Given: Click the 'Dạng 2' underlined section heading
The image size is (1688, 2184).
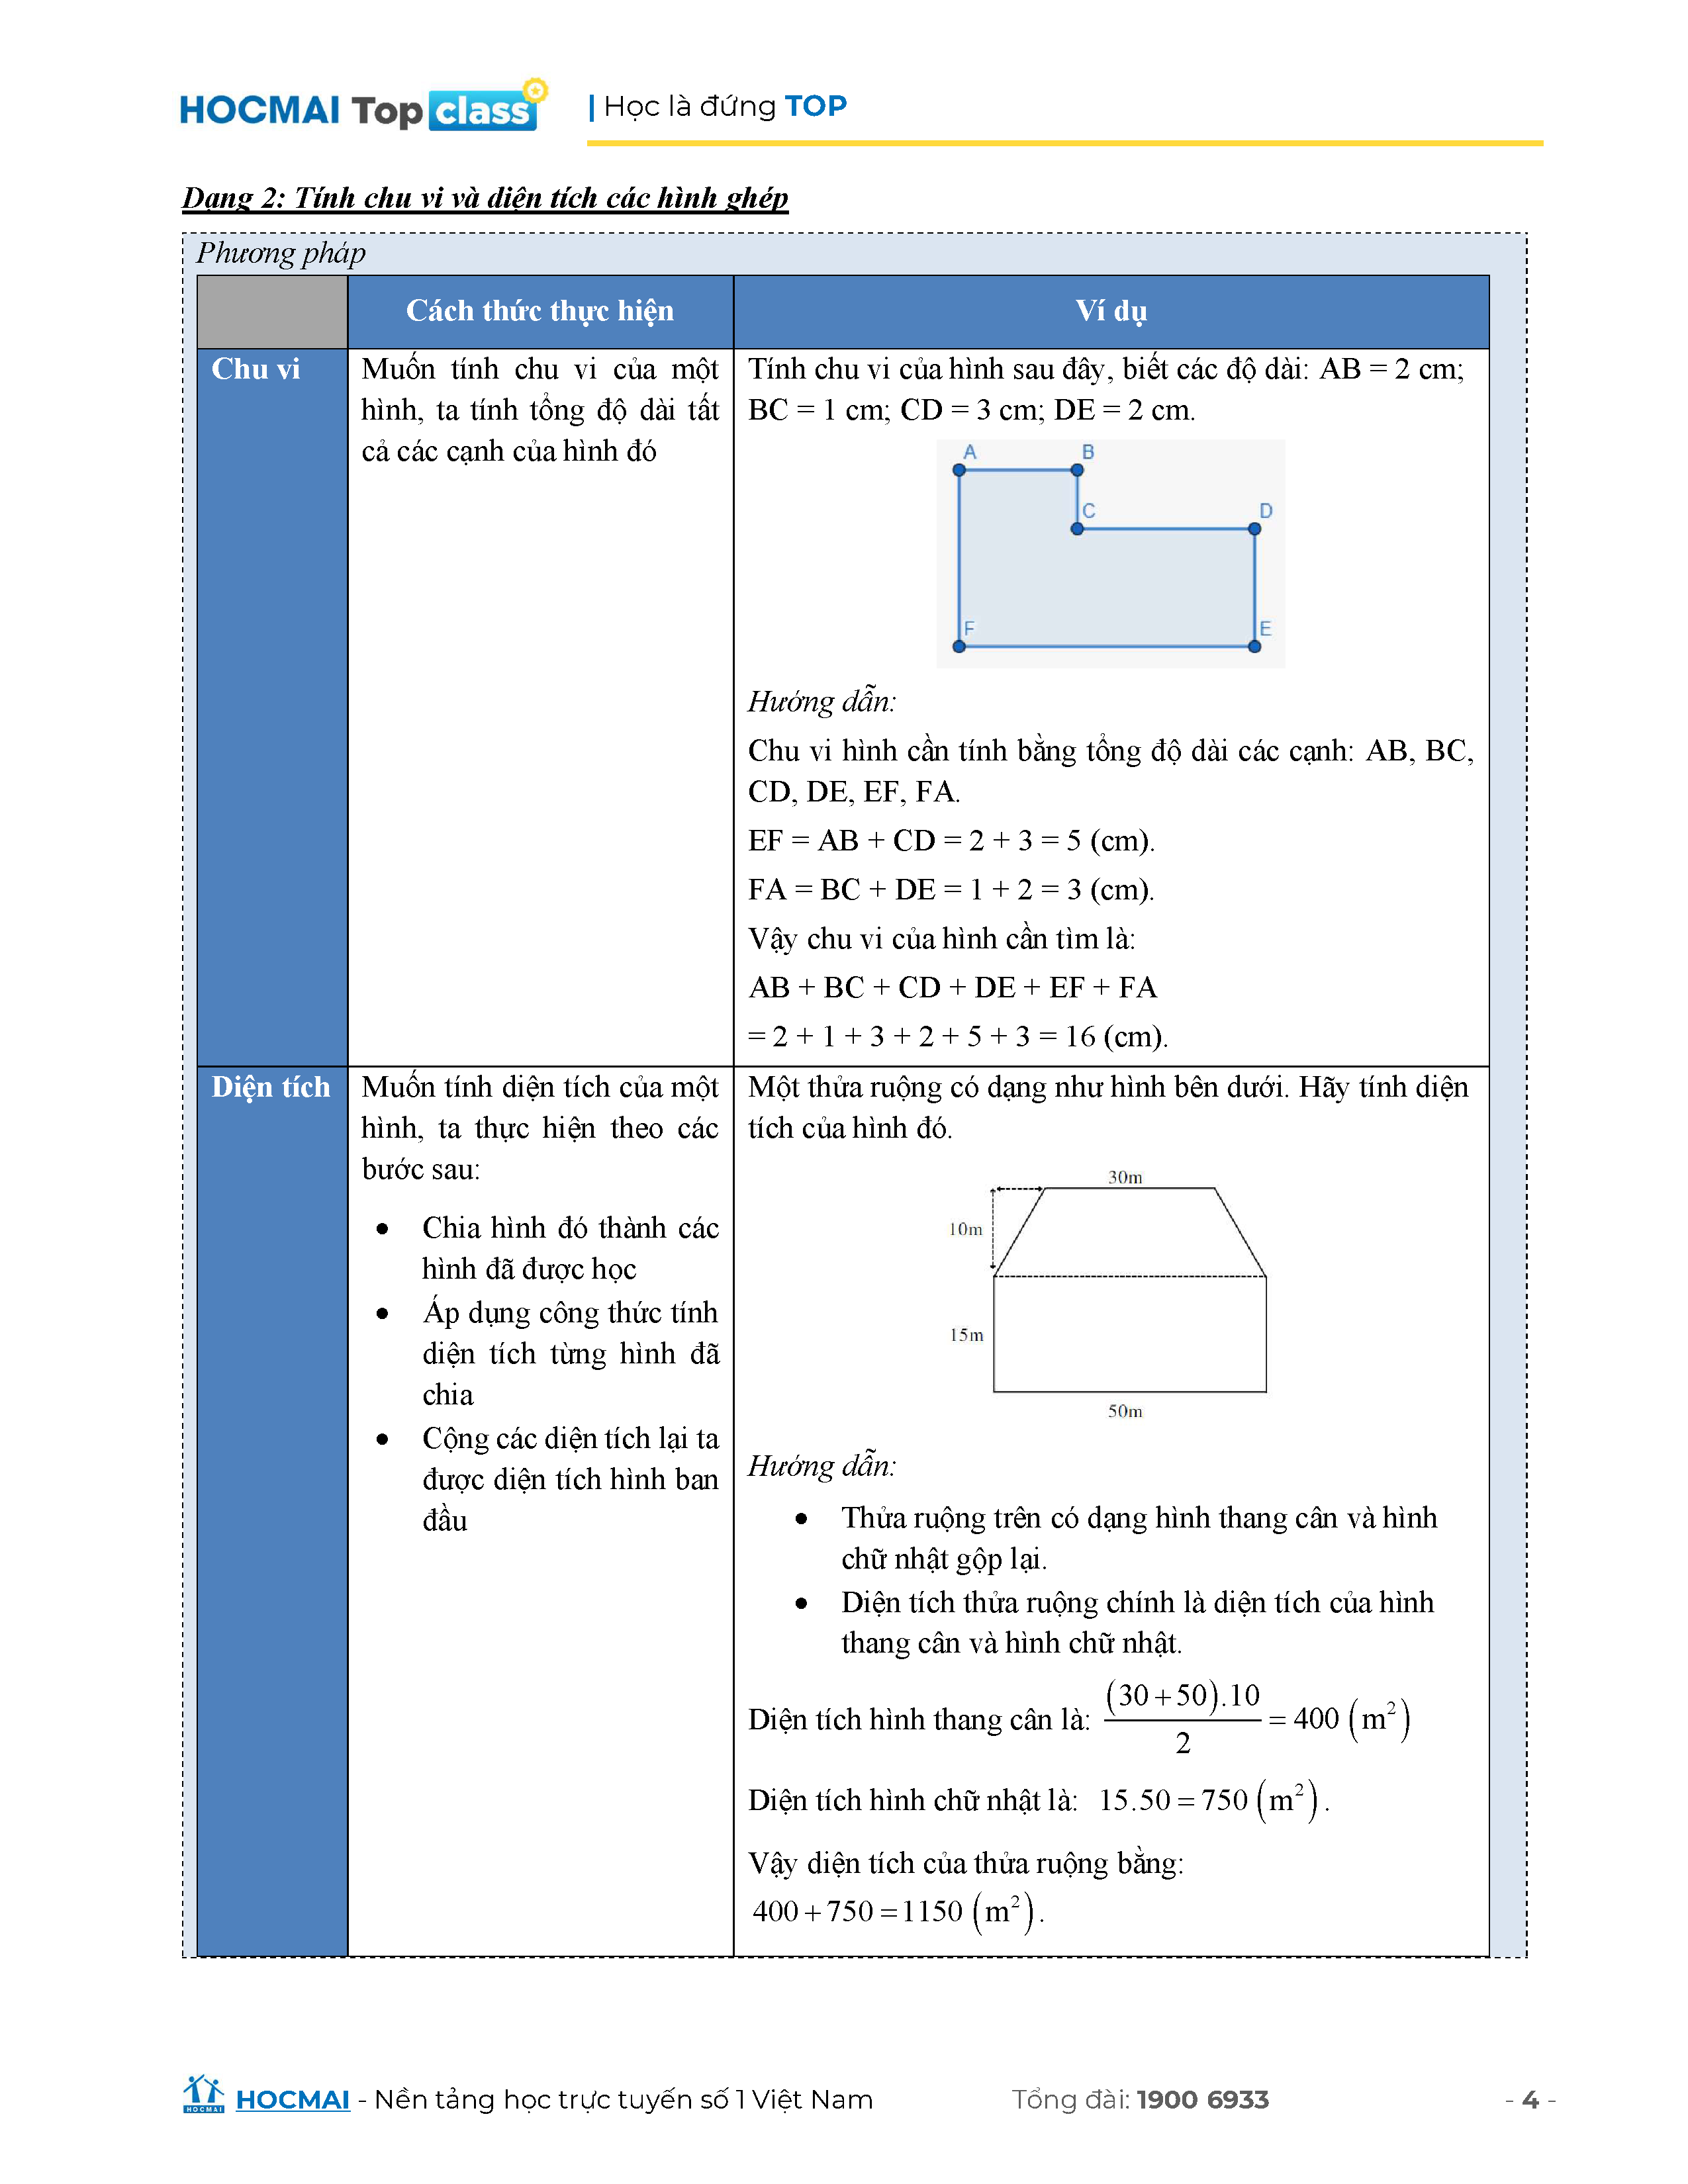Looking at the screenshot, I should [x=485, y=197].
